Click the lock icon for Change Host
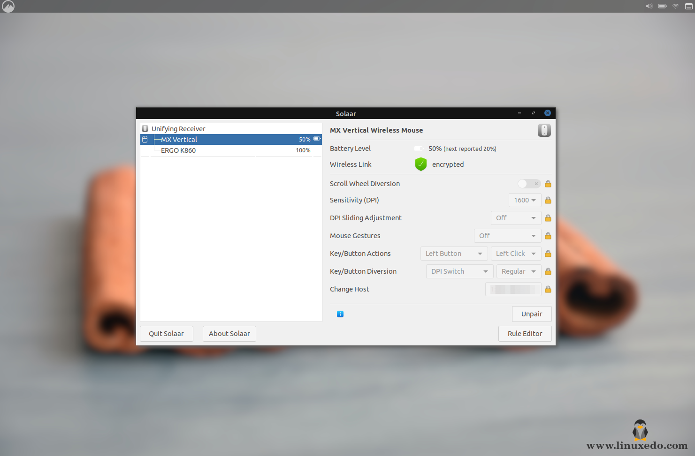 click(548, 289)
